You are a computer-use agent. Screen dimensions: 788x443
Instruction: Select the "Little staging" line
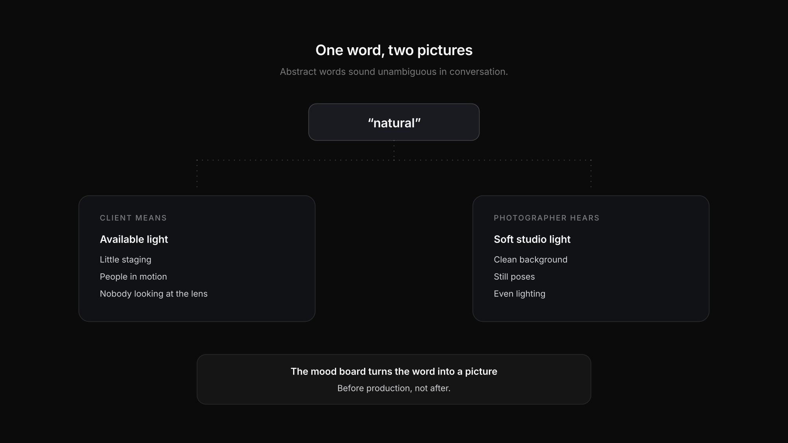click(x=125, y=259)
